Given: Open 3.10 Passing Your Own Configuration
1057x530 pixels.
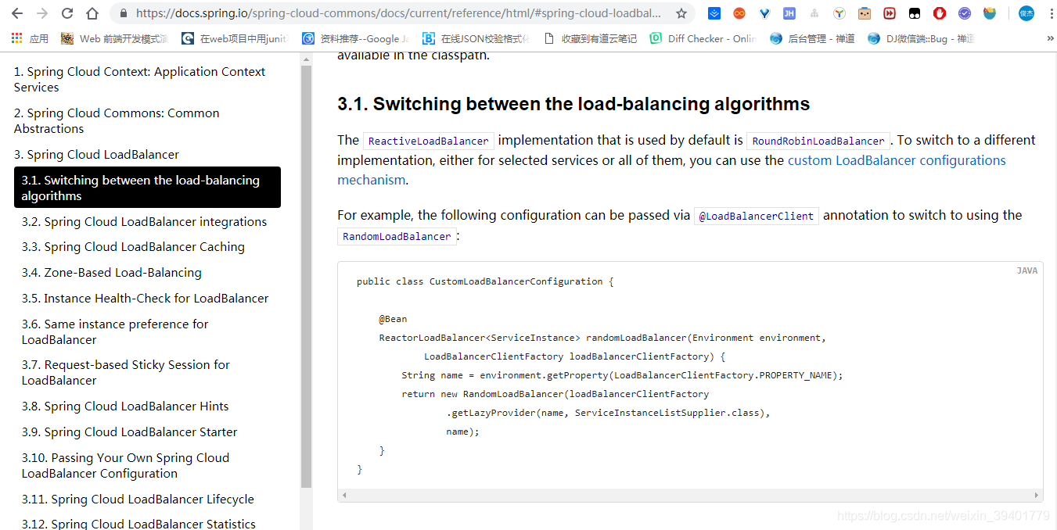Looking at the screenshot, I should pos(125,465).
